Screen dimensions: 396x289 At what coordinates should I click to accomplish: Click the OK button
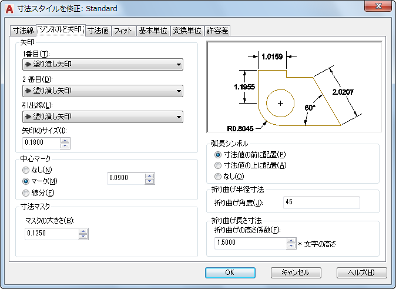(x=230, y=273)
